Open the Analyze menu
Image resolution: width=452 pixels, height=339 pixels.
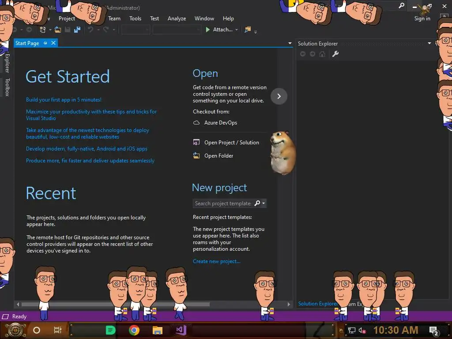(177, 19)
